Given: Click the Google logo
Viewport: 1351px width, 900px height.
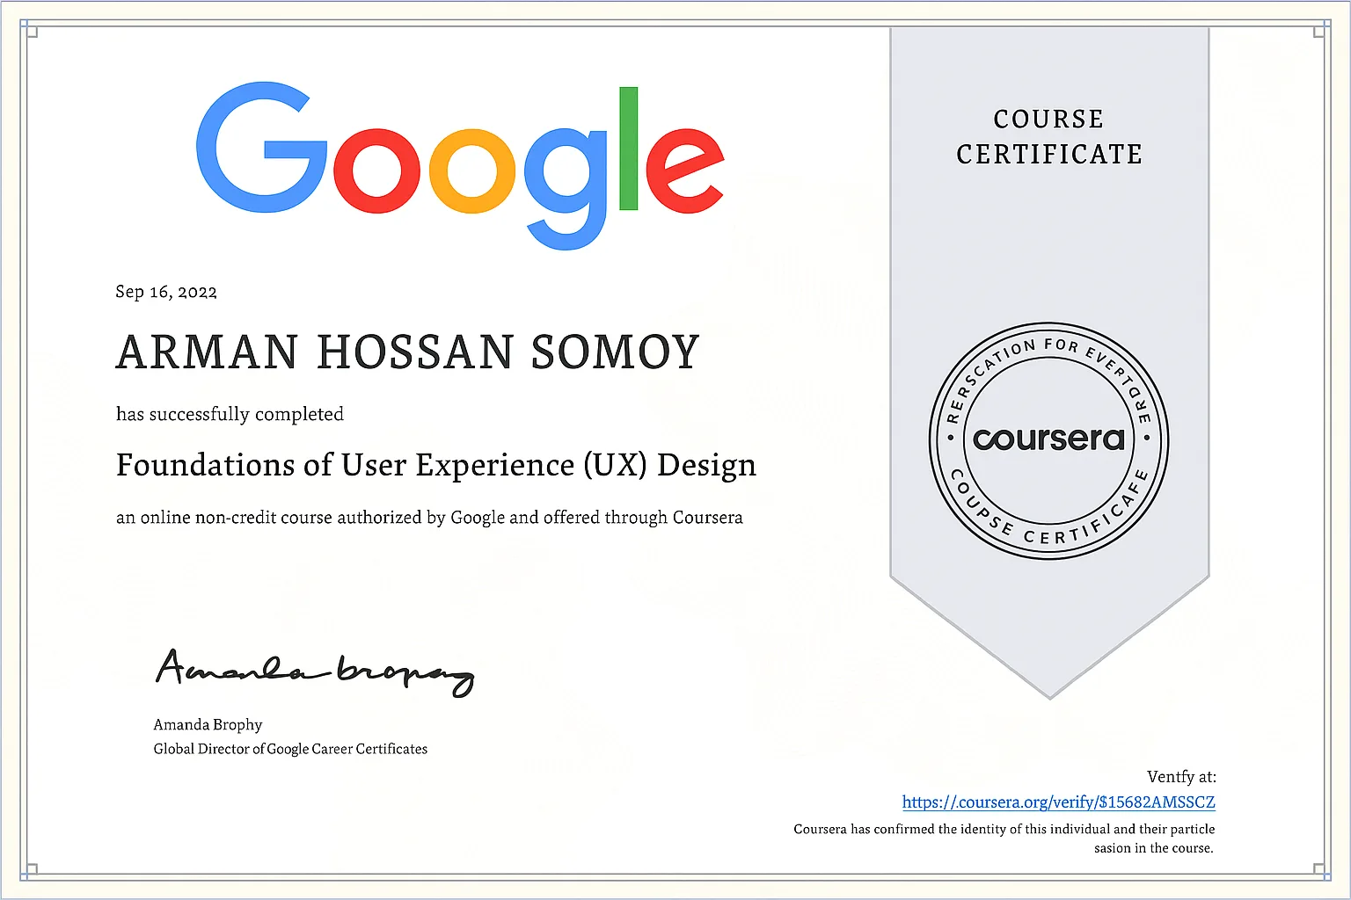Looking at the screenshot, I should 460,165.
